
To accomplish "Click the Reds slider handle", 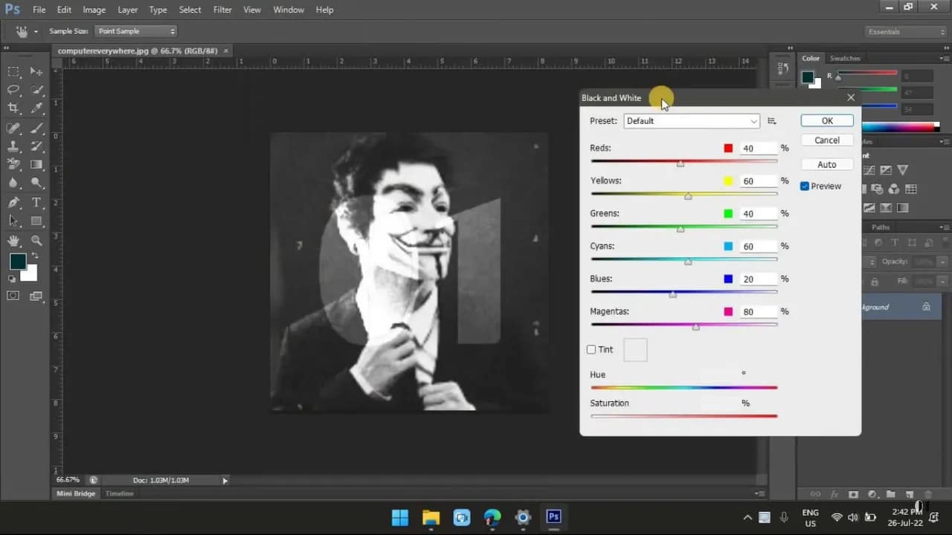I will 681,163.
